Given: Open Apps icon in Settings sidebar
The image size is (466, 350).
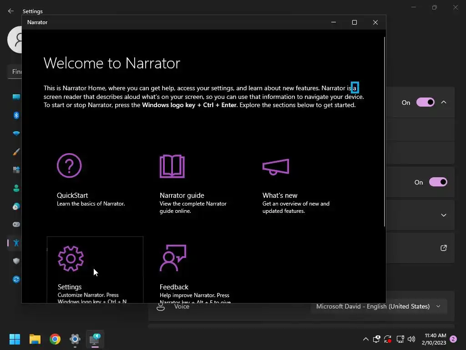Looking at the screenshot, I should tap(16, 170).
